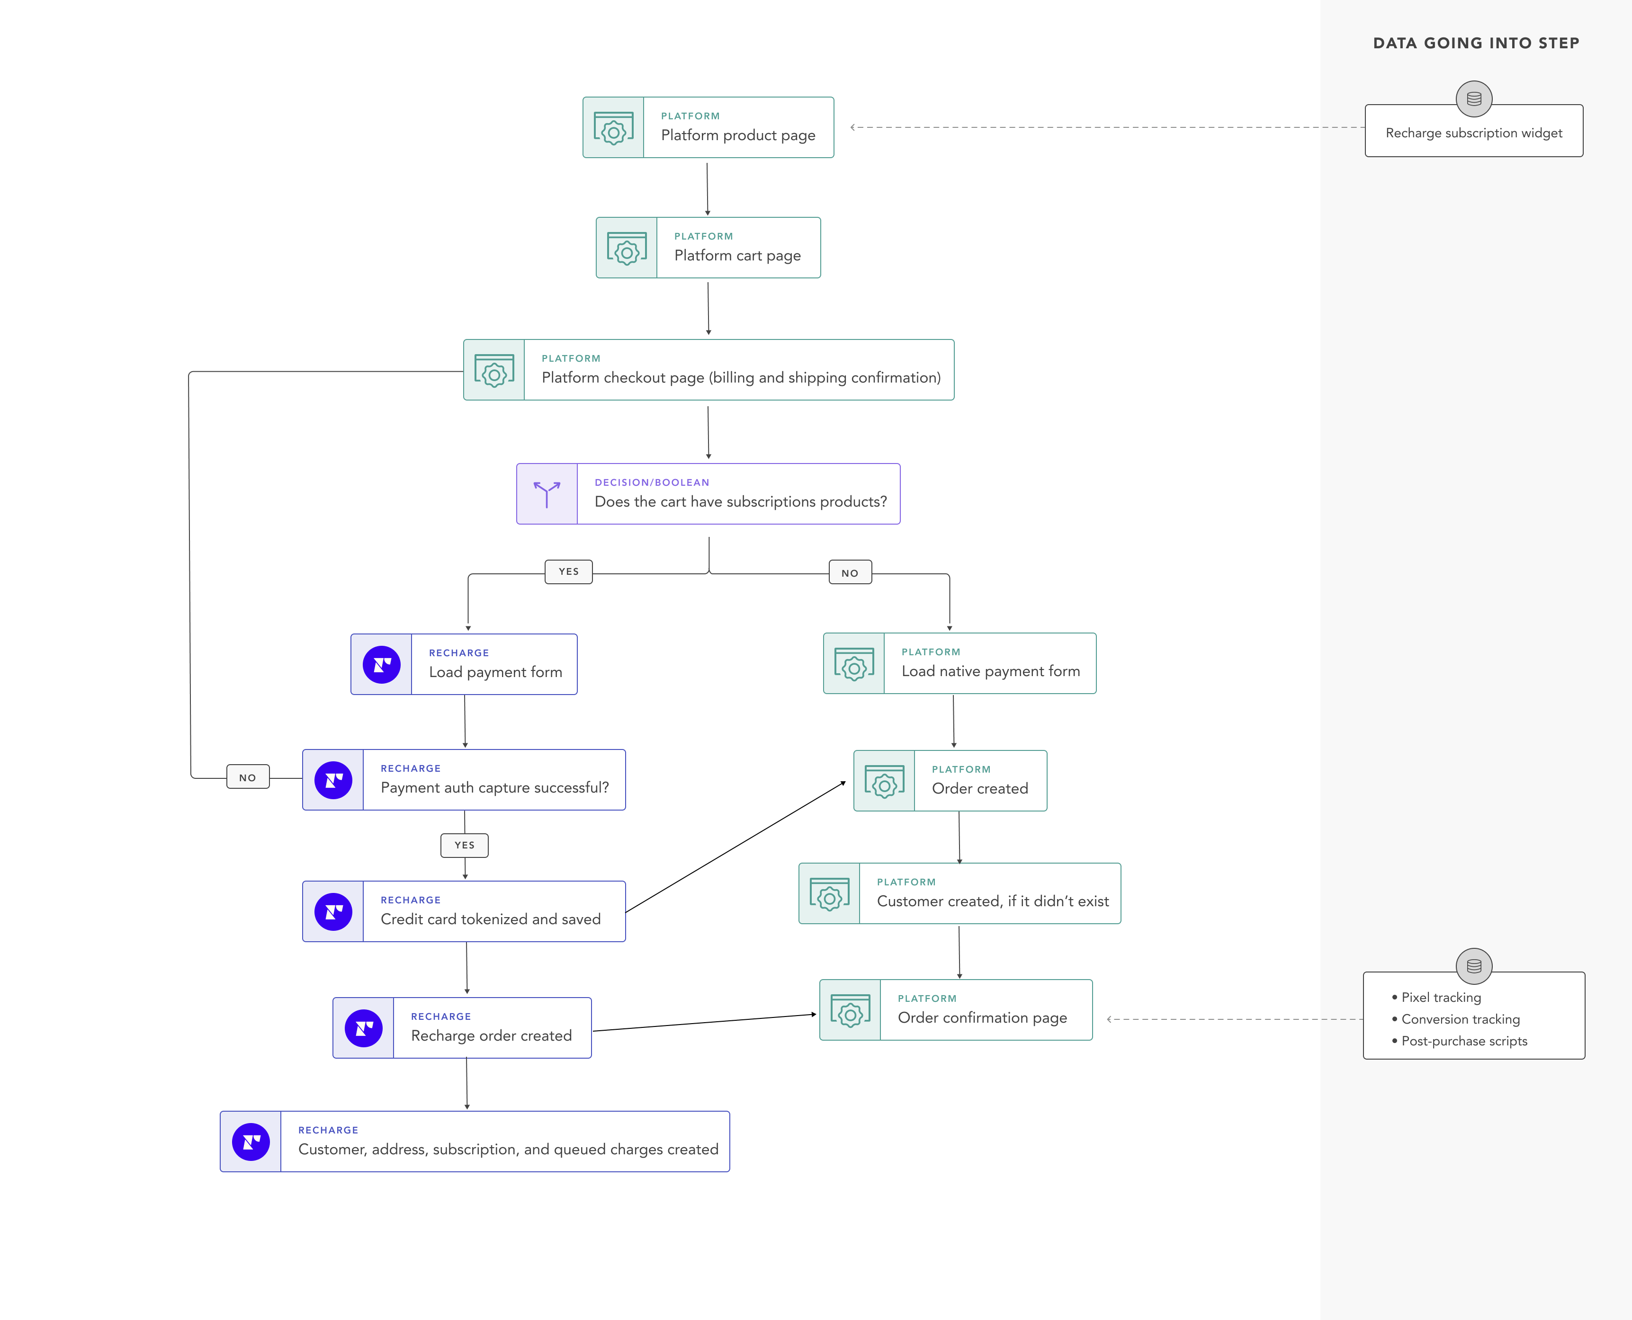Viewport: 1632px width, 1320px height.
Task: Click the NO label leading to native payment
Action: [850, 572]
